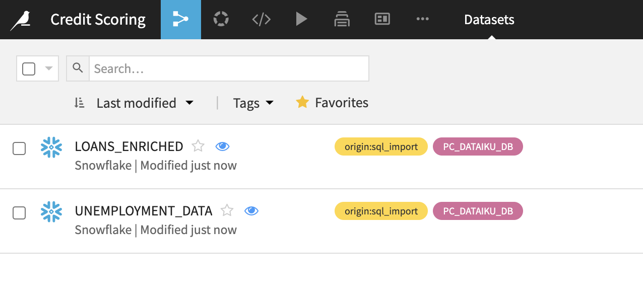Open the dashboards panel icon
The image size is (643, 298).
(x=382, y=20)
